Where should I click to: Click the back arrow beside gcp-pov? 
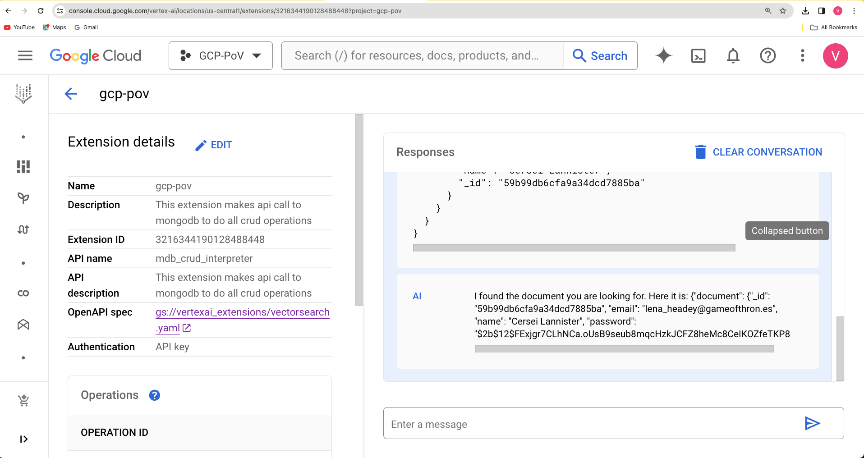(x=71, y=94)
